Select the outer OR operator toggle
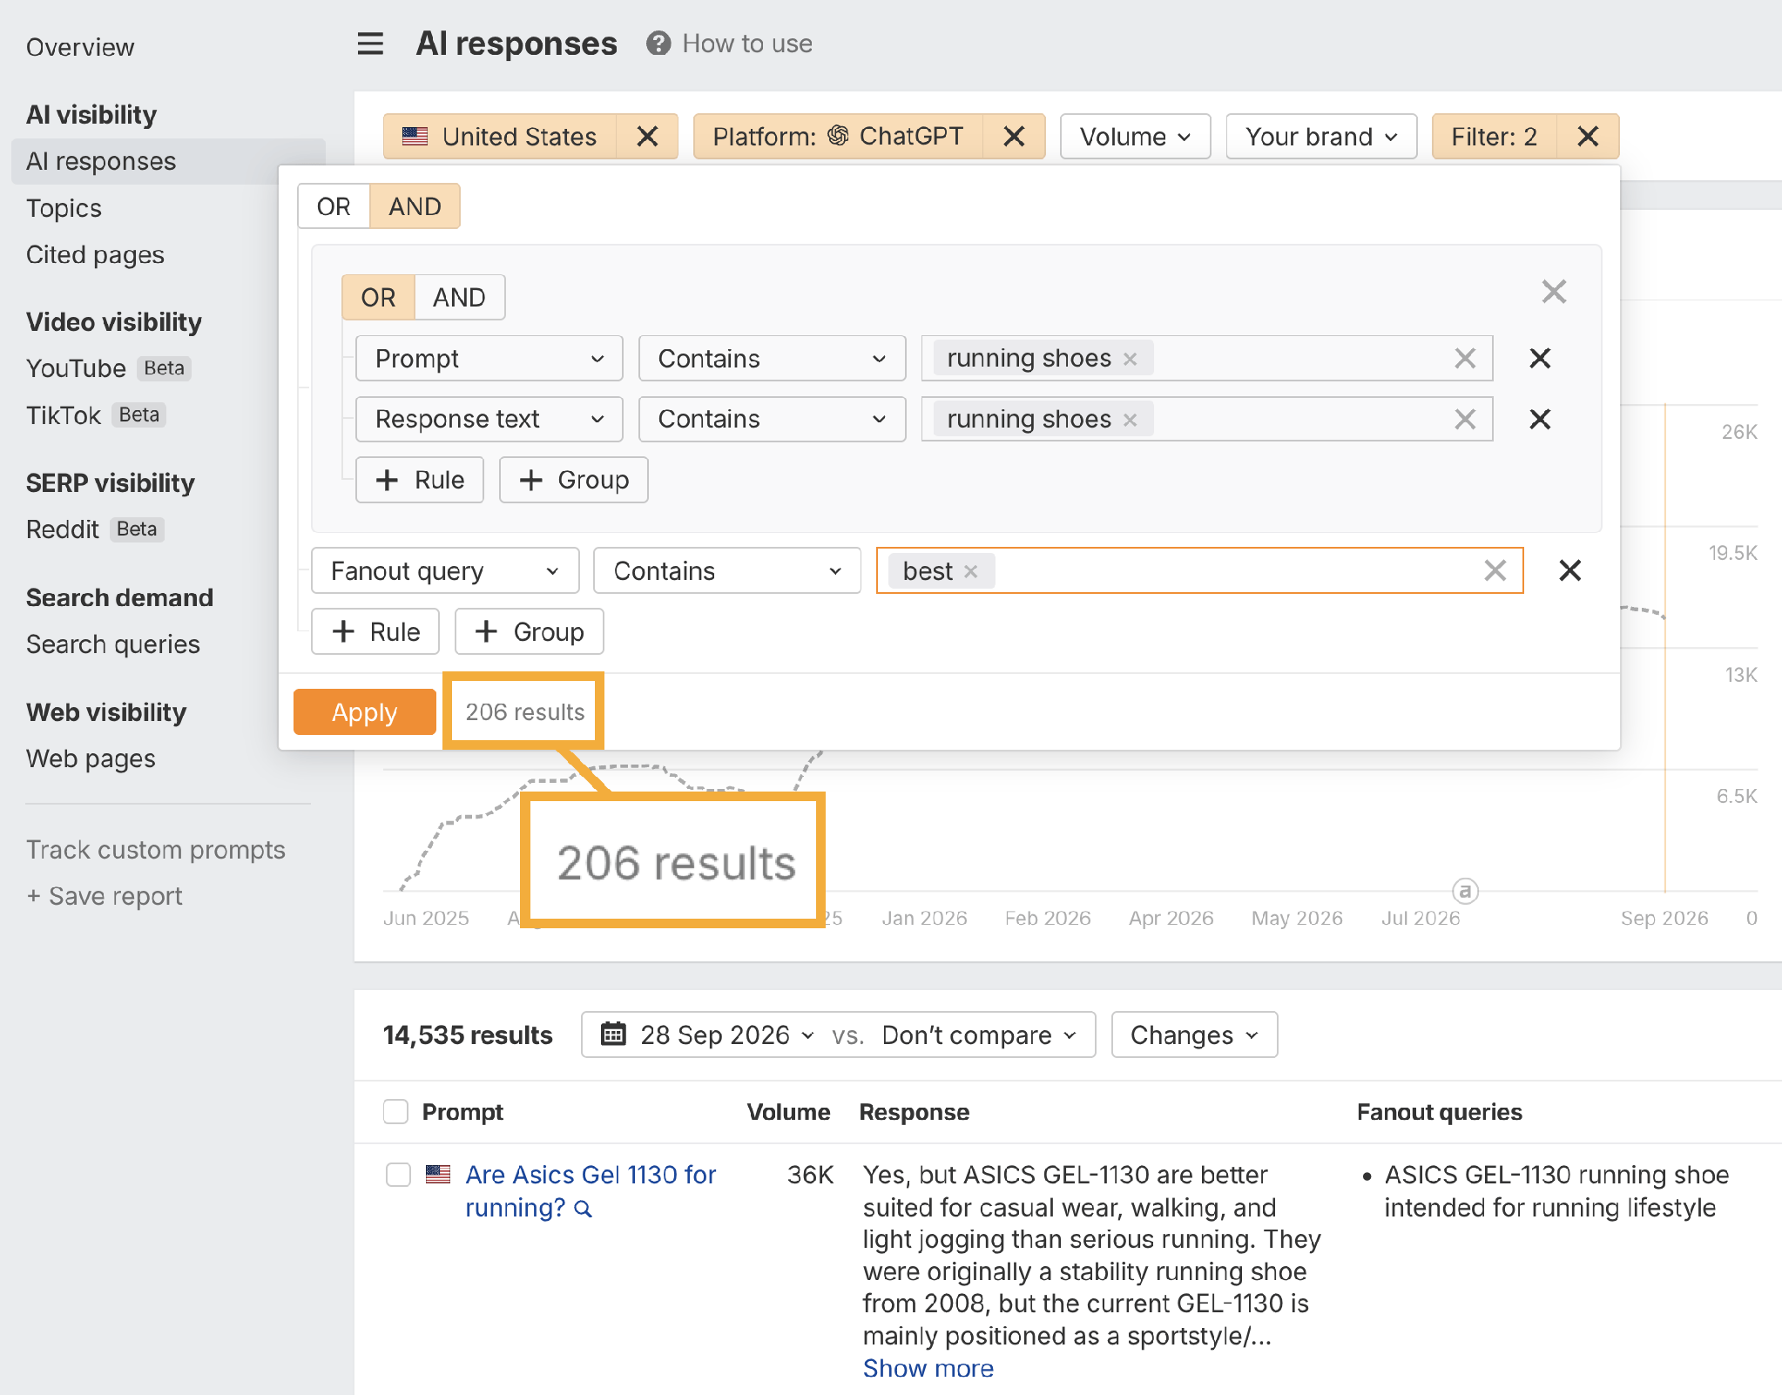 [x=334, y=206]
